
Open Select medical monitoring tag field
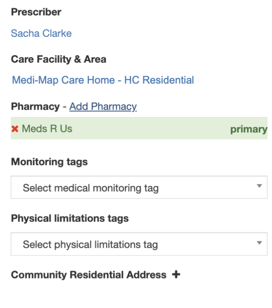pyautogui.click(x=91, y=188)
